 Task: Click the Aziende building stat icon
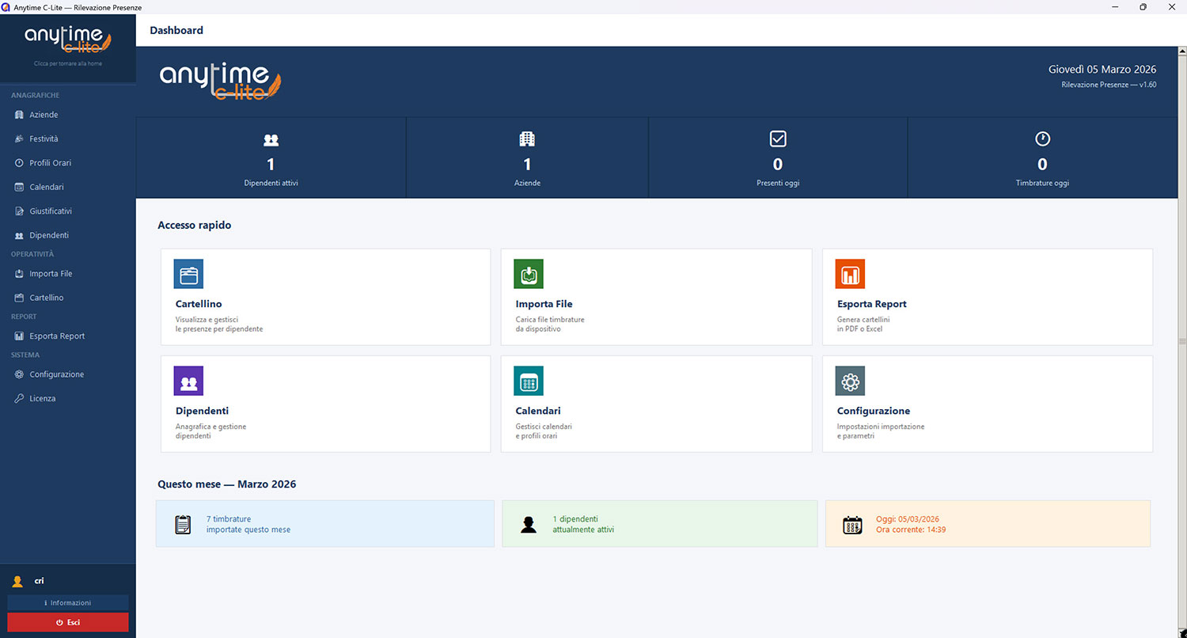click(527, 139)
